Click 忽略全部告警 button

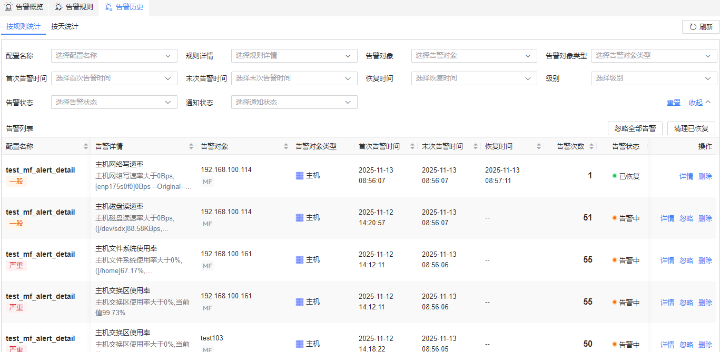tap(635, 128)
